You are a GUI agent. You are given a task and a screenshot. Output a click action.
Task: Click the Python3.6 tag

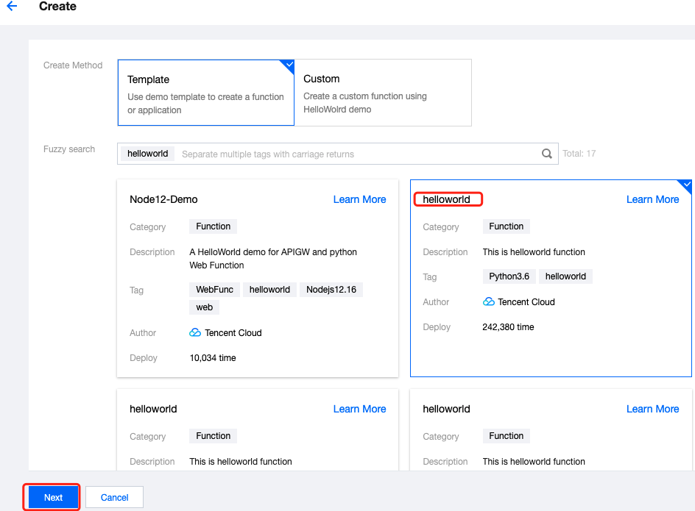(509, 276)
